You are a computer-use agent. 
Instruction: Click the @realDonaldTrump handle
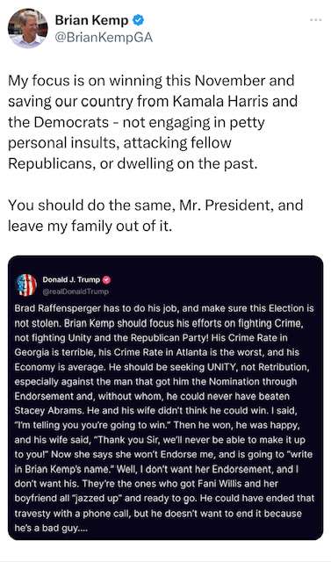click(76, 292)
